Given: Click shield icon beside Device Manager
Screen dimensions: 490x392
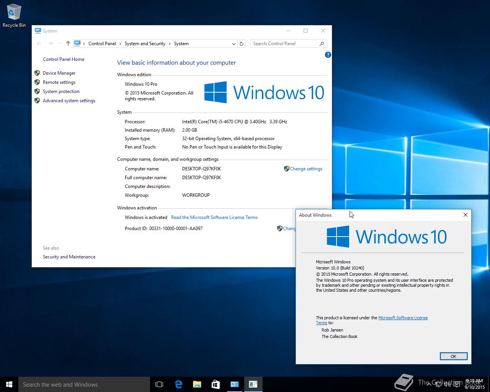Looking at the screenshot, I should [x=37, y=73].
